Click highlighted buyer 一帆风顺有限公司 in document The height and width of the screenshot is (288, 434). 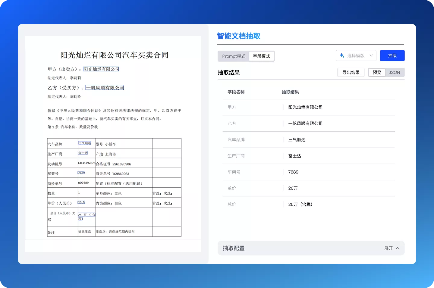105,87
